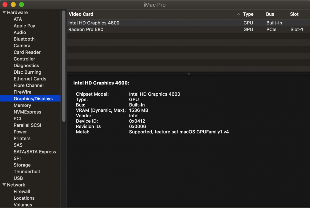The height and width of the screenshot is (208, 310).
Task: Select the Bluetooth category in the sidebar
Action: click(24, 39)
